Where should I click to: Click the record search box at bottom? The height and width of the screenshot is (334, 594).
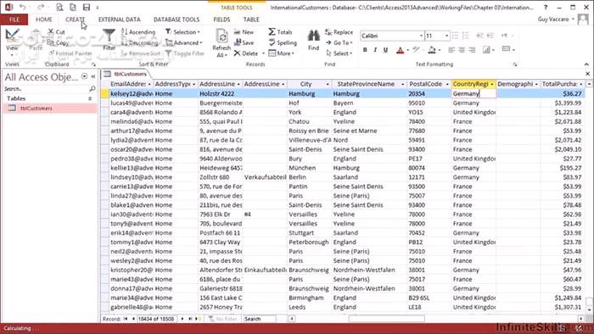click(262, 319)
